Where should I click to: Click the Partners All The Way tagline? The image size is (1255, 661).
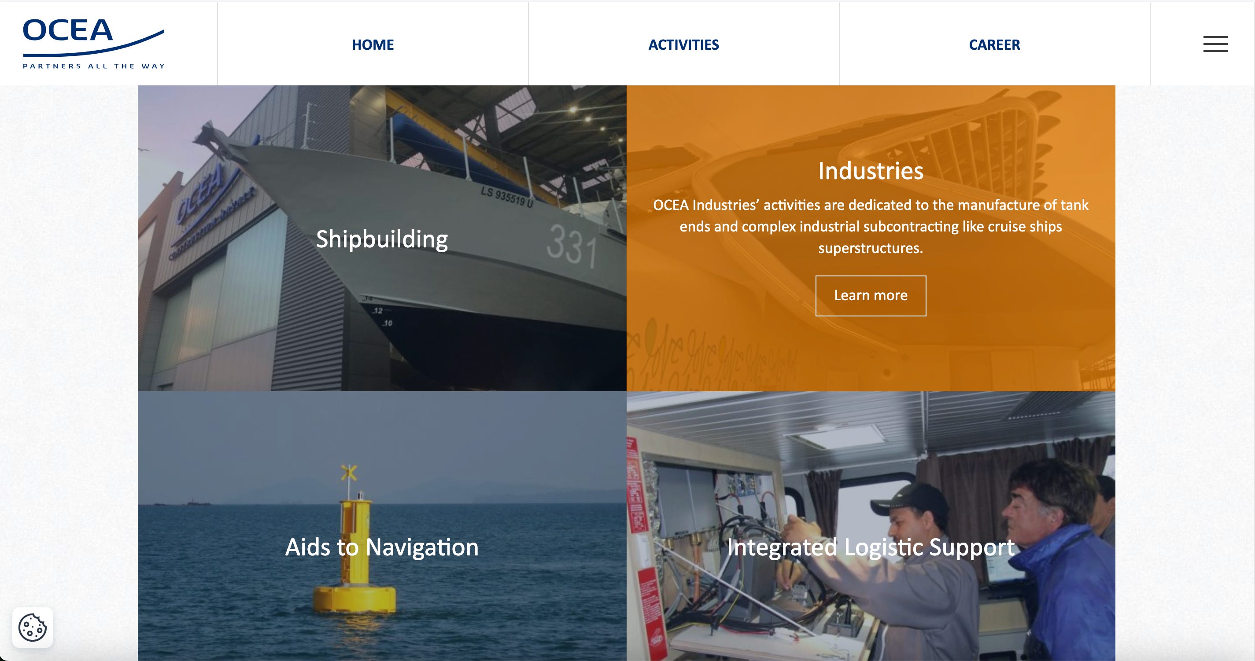tap(93, 66)
